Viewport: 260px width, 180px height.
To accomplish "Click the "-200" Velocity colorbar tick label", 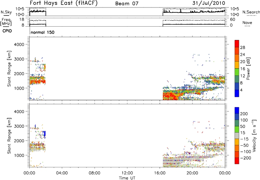I will [245, 158].
